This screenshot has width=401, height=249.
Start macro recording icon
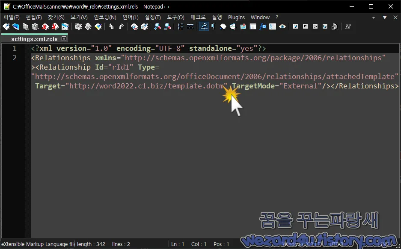tap(295, 26)
